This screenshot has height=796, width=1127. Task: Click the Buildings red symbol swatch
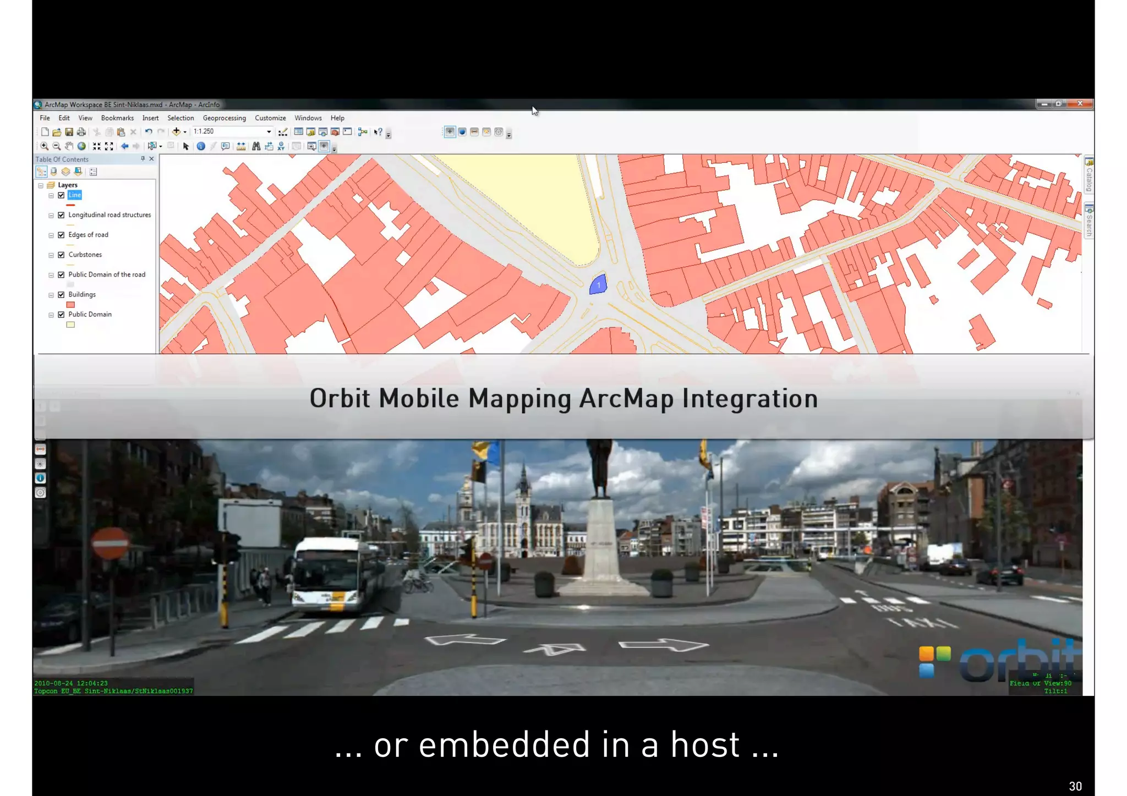[70, 305]
